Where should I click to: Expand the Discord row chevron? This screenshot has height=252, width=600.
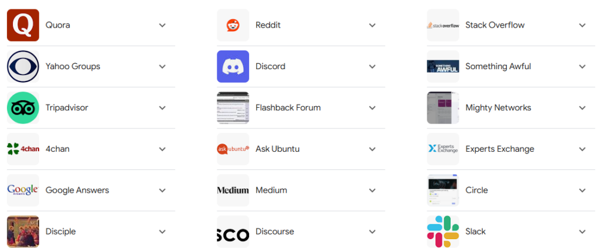(372, 66)
